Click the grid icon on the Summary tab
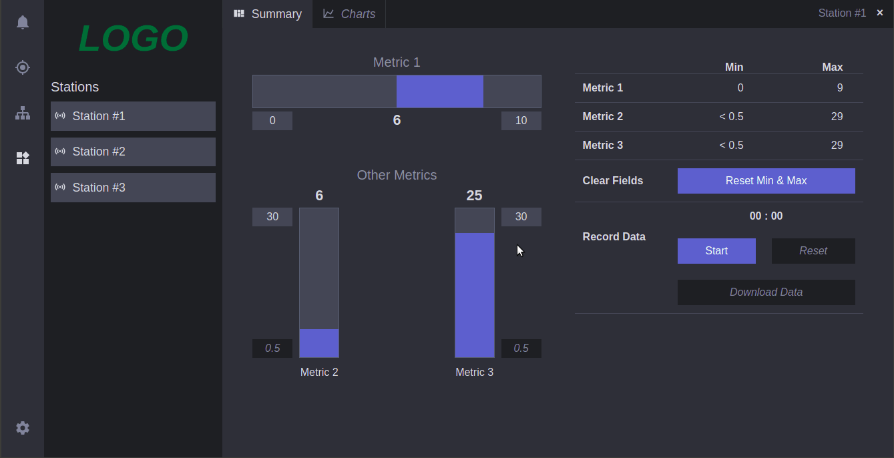This screenshot has width=894, height=458. click(238, 13)
